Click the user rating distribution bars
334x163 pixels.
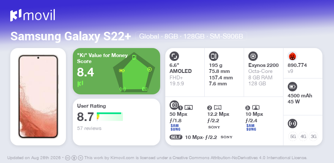[110, 117]
